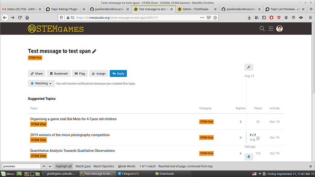Click the shield extension icon in toolbar
This screenshot has height=177, width=315.
pos(279,18)
